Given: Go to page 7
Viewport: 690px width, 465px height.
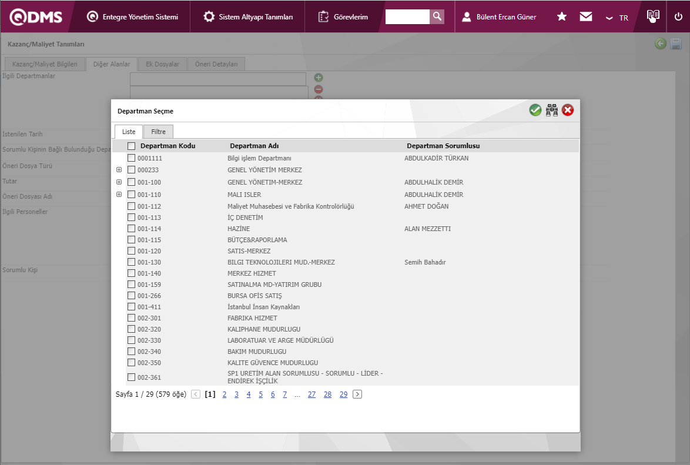Looking at the screenshot, I should click(x=284, y=394).
